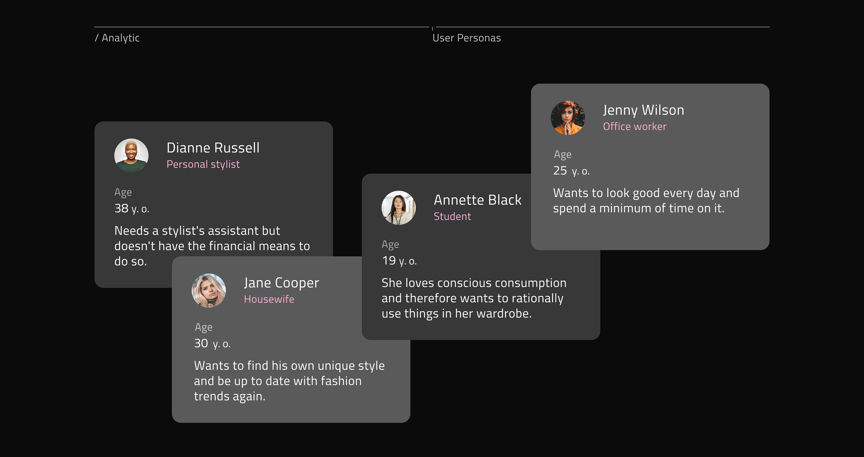Click Jane Cooper's profile photo

(x=209, y=290)
